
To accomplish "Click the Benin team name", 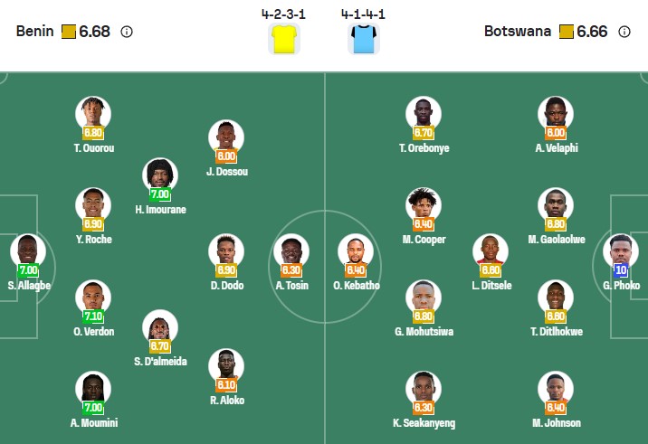I will [33, 32].
